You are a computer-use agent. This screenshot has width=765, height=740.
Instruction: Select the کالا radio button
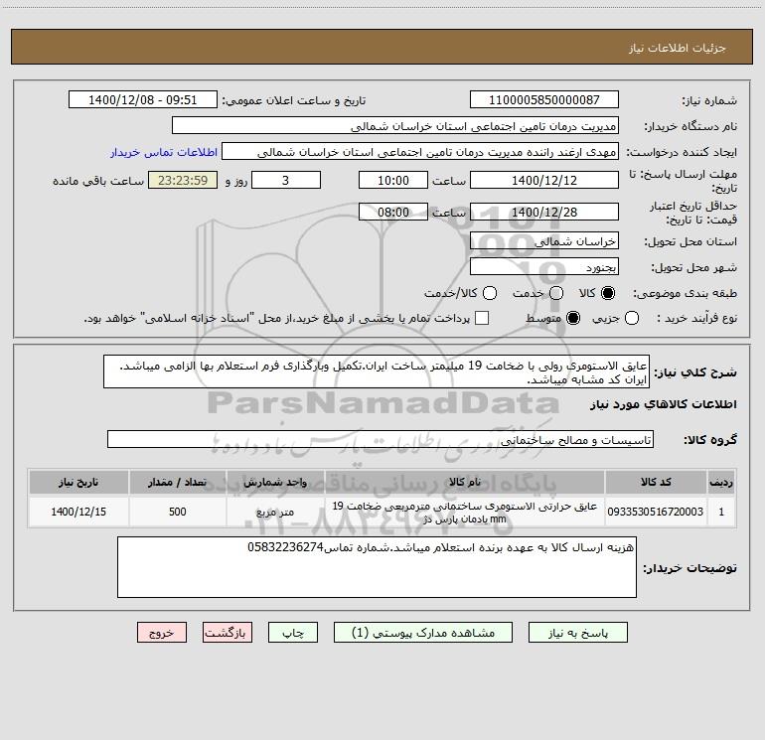tap(608, 293)
